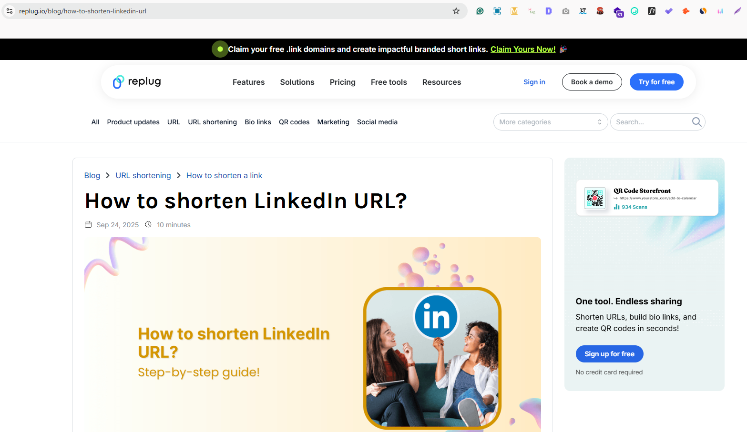Open the calendar extension showing 31
The image size is (747, 432).
pos(618,10)
